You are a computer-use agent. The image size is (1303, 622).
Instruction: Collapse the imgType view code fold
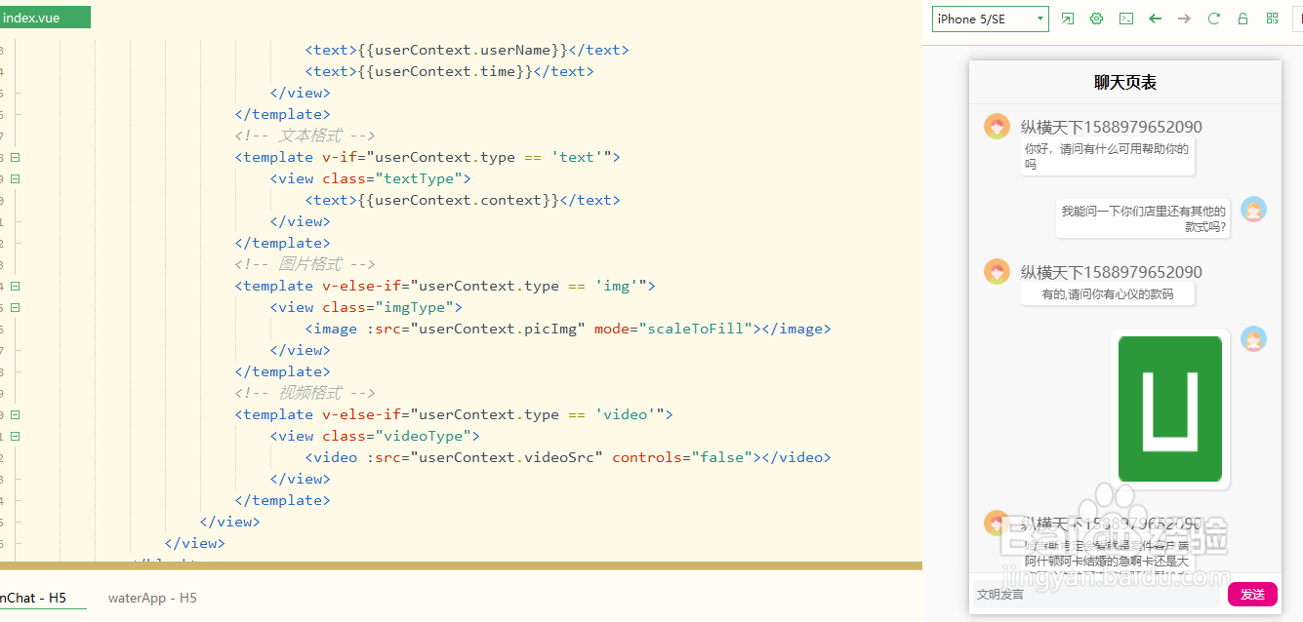(16, 307)
